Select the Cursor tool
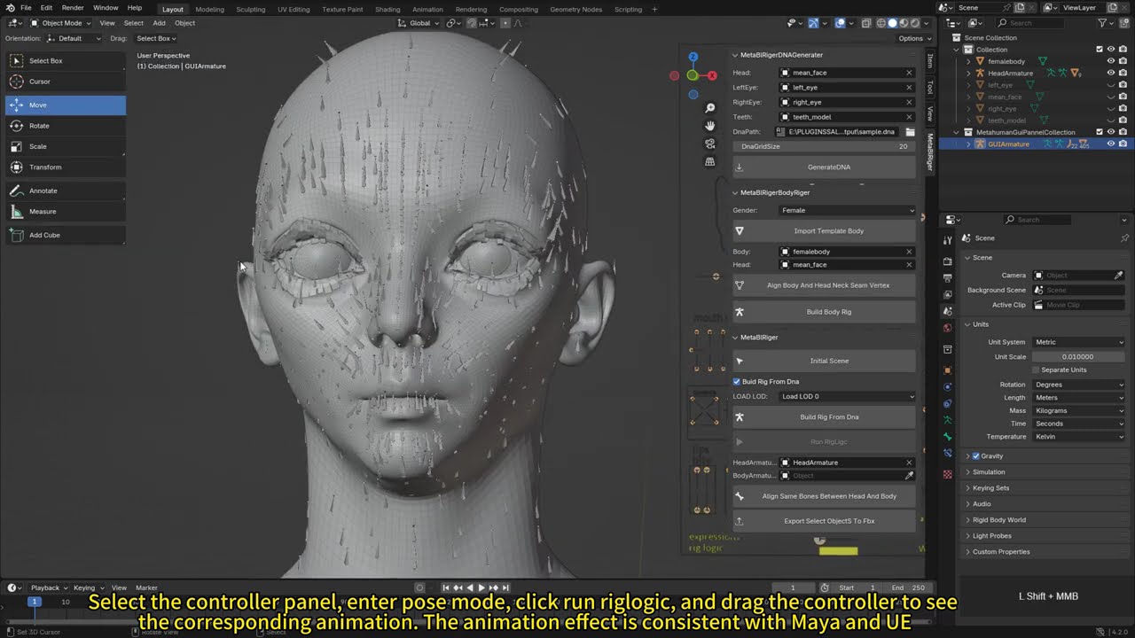The width and height of the screenshot is (1135, 638). click(66, 82)
